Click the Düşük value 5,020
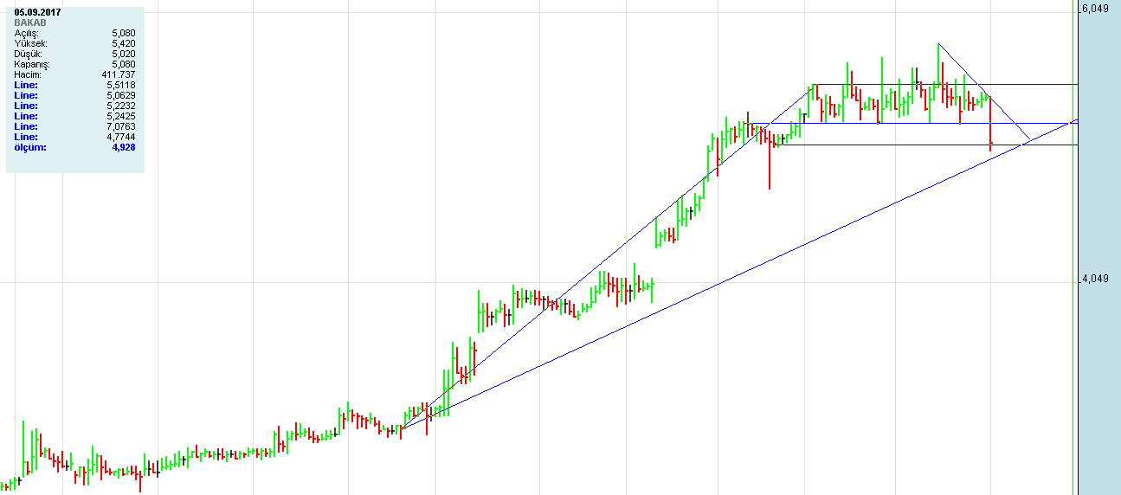Viewport: 1121px width, 495px height. click(123, 54)
